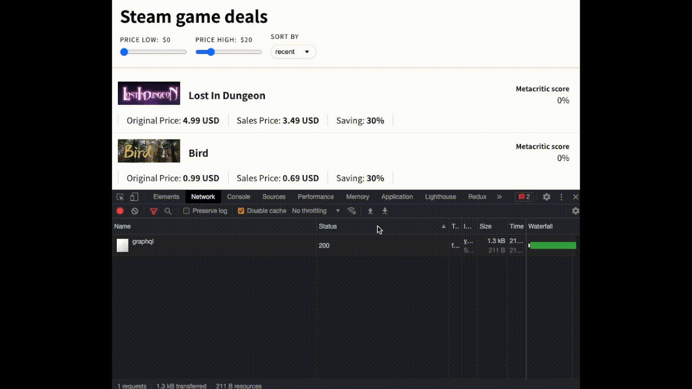Screen dimensions: 692x389
Task: Open network search magnifier icon
Action: [168, 211]
